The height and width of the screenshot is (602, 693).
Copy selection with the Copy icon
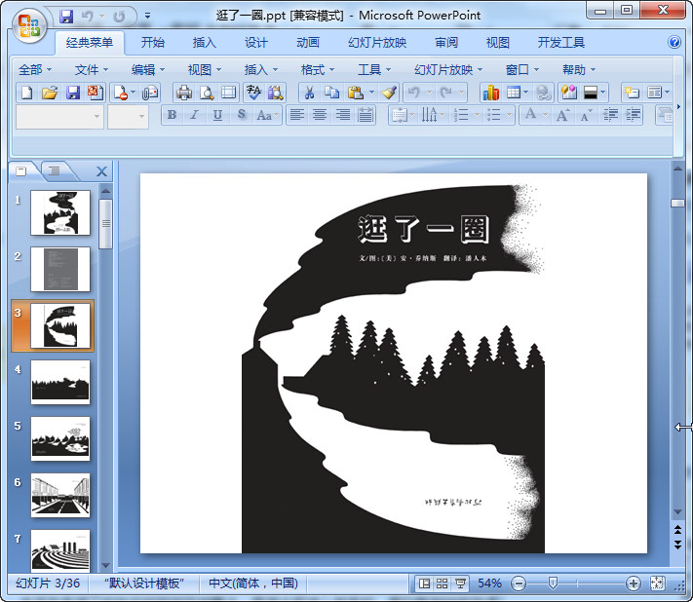(331, 93)
